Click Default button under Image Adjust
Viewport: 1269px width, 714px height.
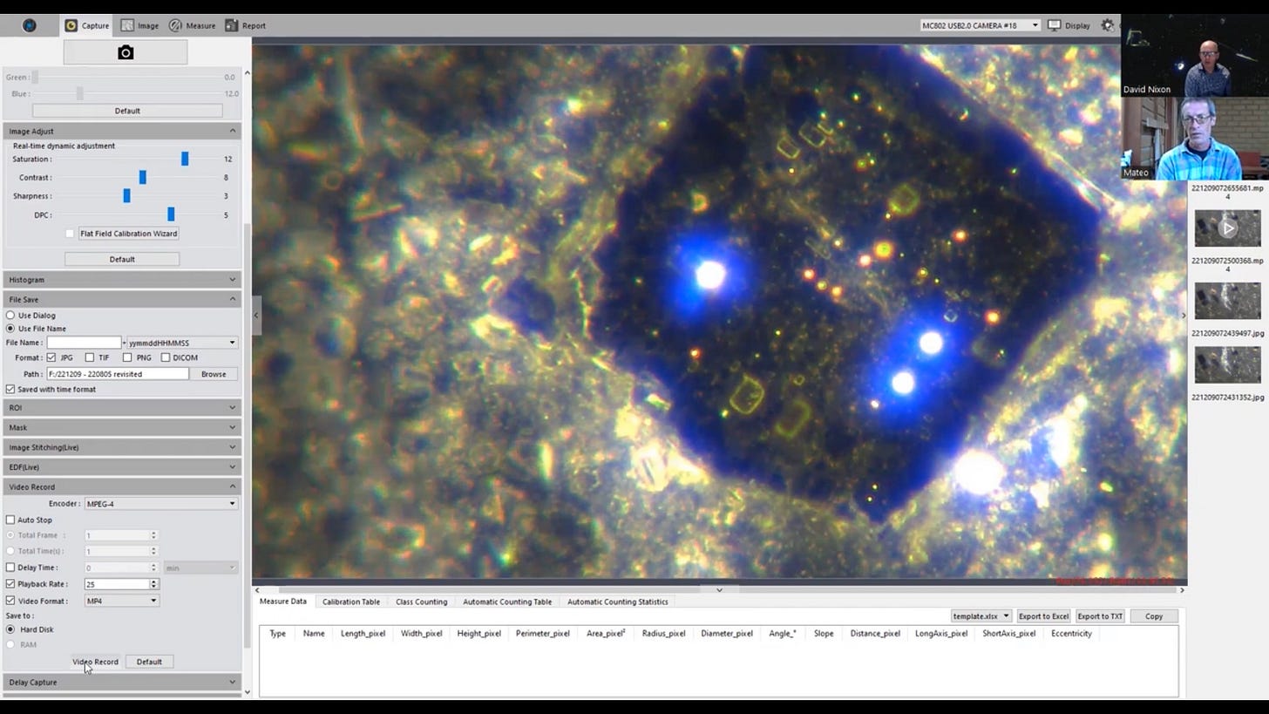(x=122, y=259)
